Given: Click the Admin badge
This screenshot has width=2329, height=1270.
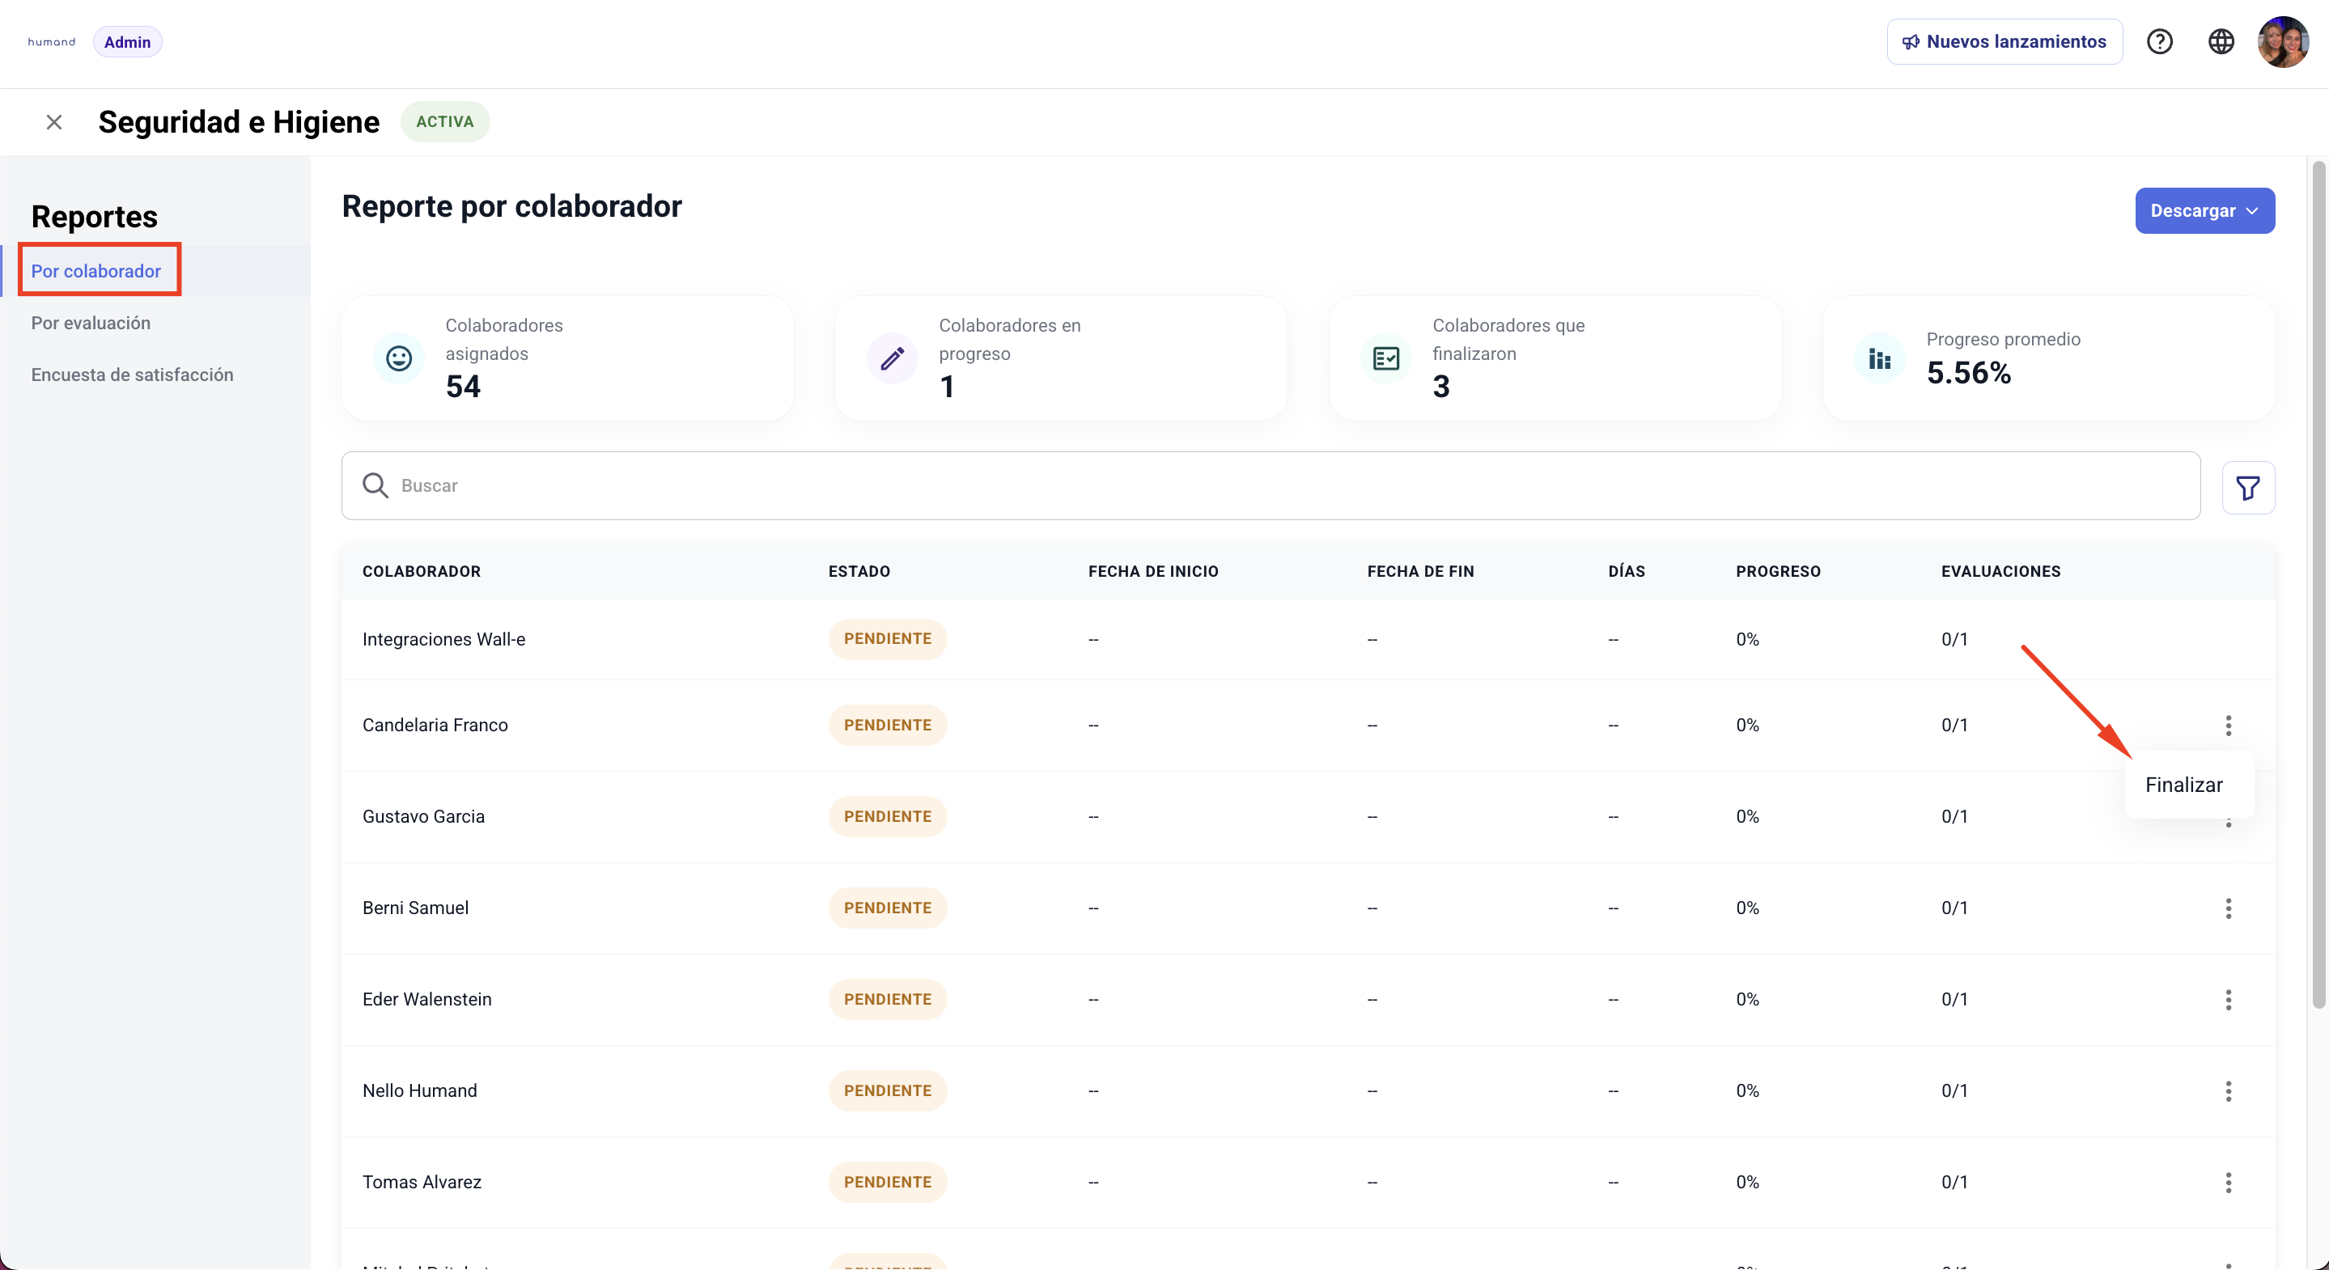Looking at the screenshot, I should coord(128,41).
